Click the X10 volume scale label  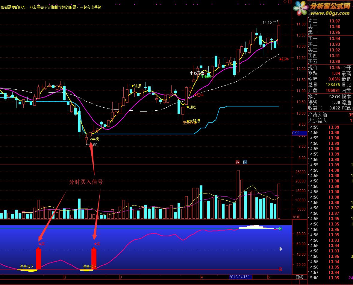click(x=296, y=217)
